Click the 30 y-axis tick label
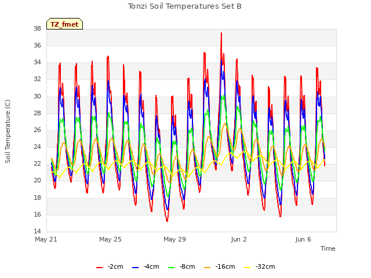This screenshot has height=278, width=371. click(x=37, y=97)
